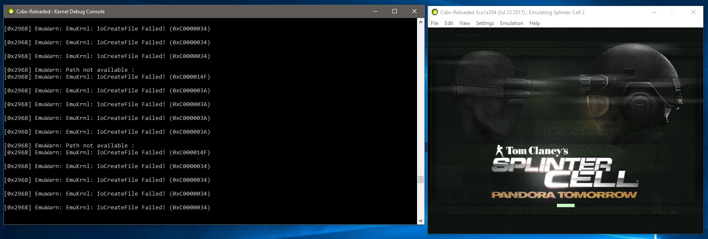The width and height of the screenshot is (708, 239).
Task: Open the Settings menu
Action: 485,23
